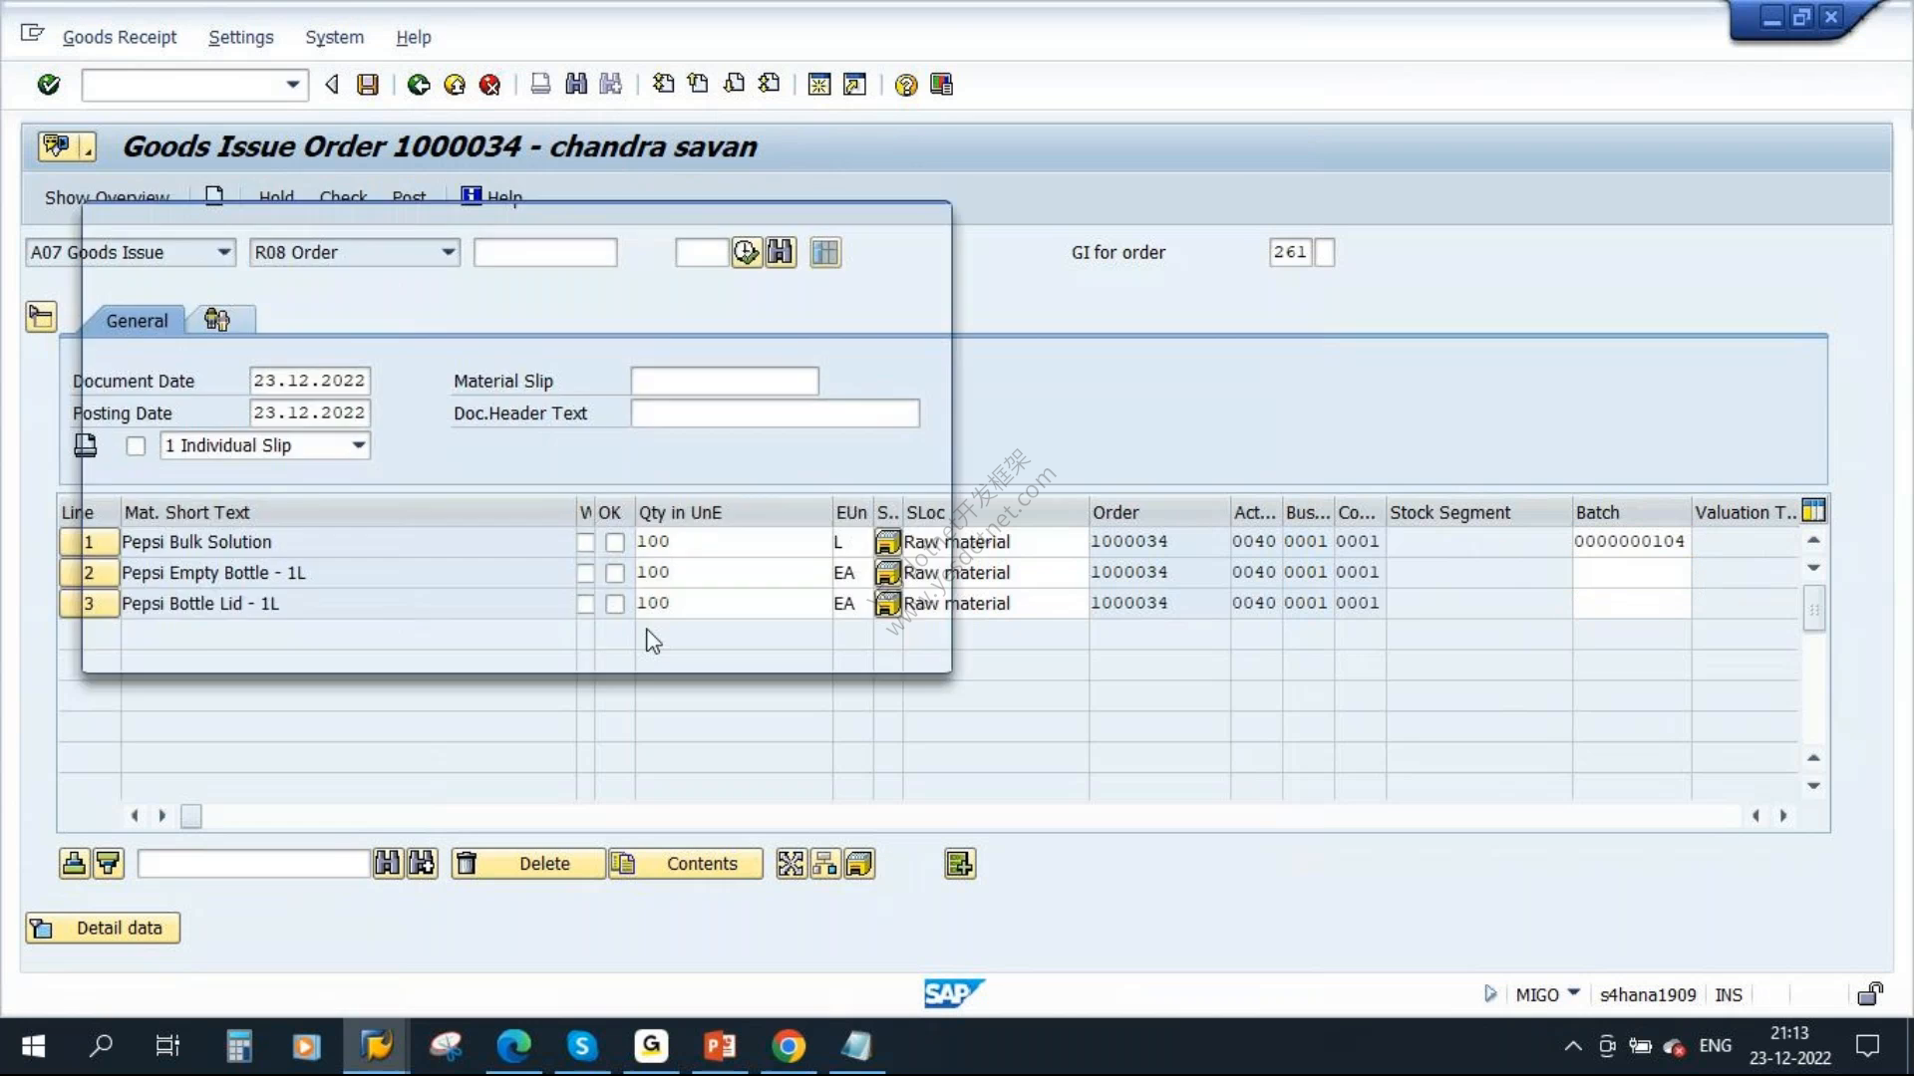Click the yellow Help question mark icon
The height and width of the screenshot is (1076, 1914).
(x=905, y=85)
